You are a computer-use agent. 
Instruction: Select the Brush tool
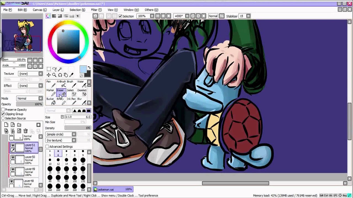[x=71, y=84]
